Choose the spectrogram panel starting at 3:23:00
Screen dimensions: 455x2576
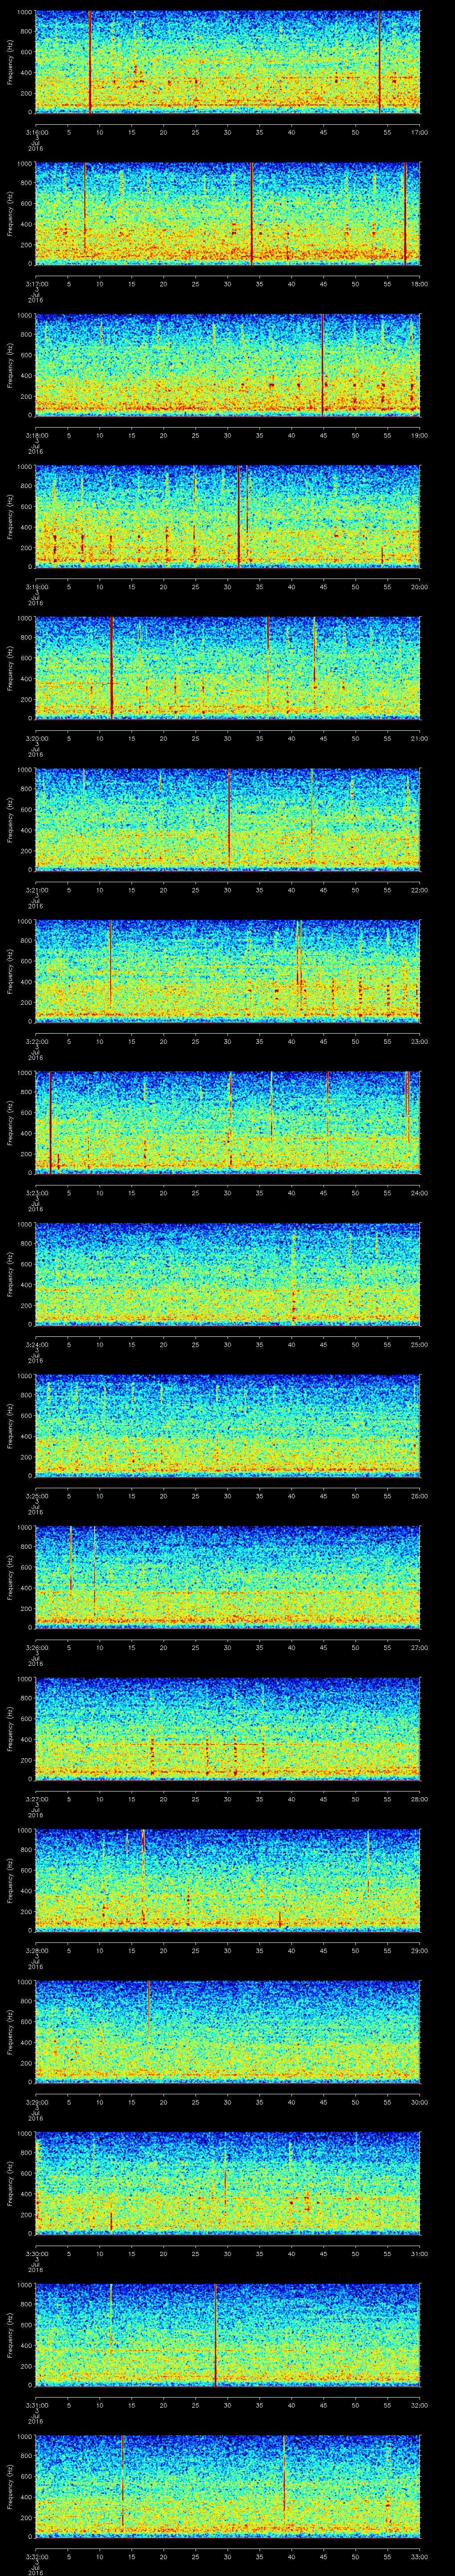[x=227, y=1123]
